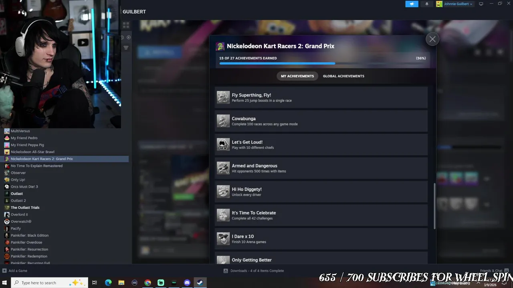
Task: Select MultiVersus in the library list
Action: [20, 131]
